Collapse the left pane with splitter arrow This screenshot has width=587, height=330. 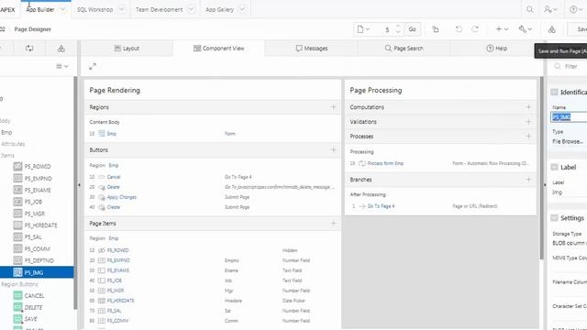pyautogui.click(x=79, y=185)
